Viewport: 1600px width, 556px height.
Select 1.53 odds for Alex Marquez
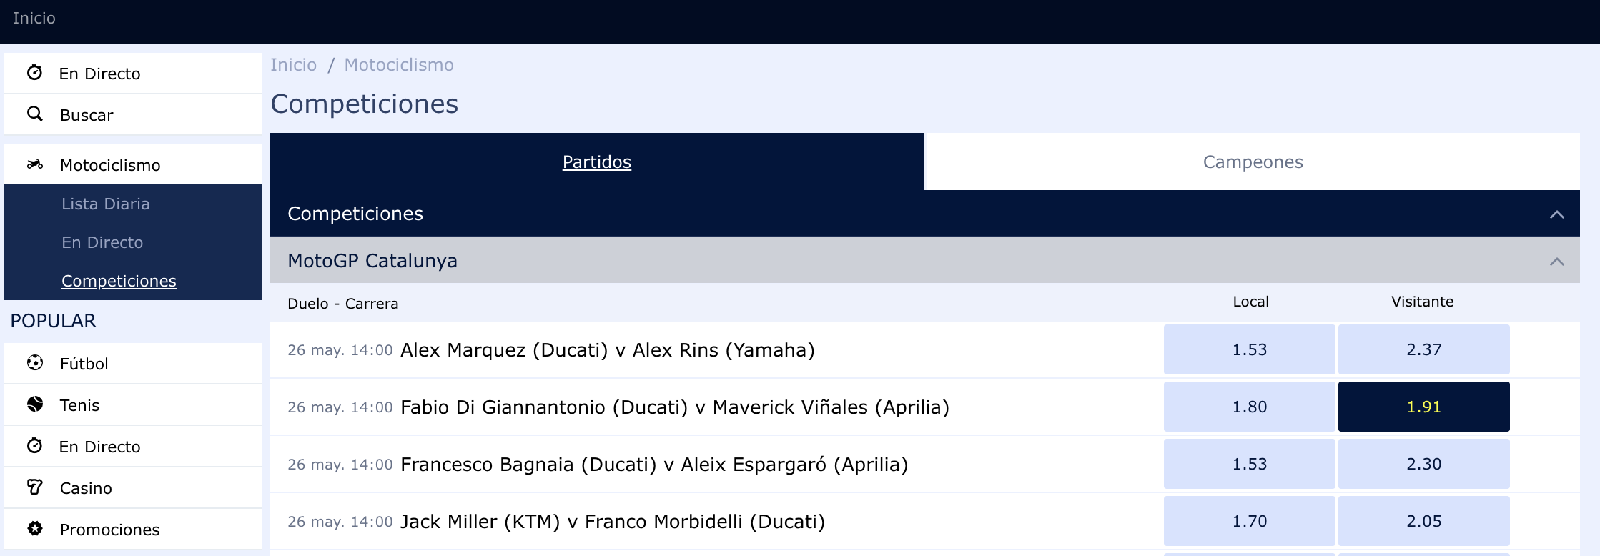[1249, 349]
